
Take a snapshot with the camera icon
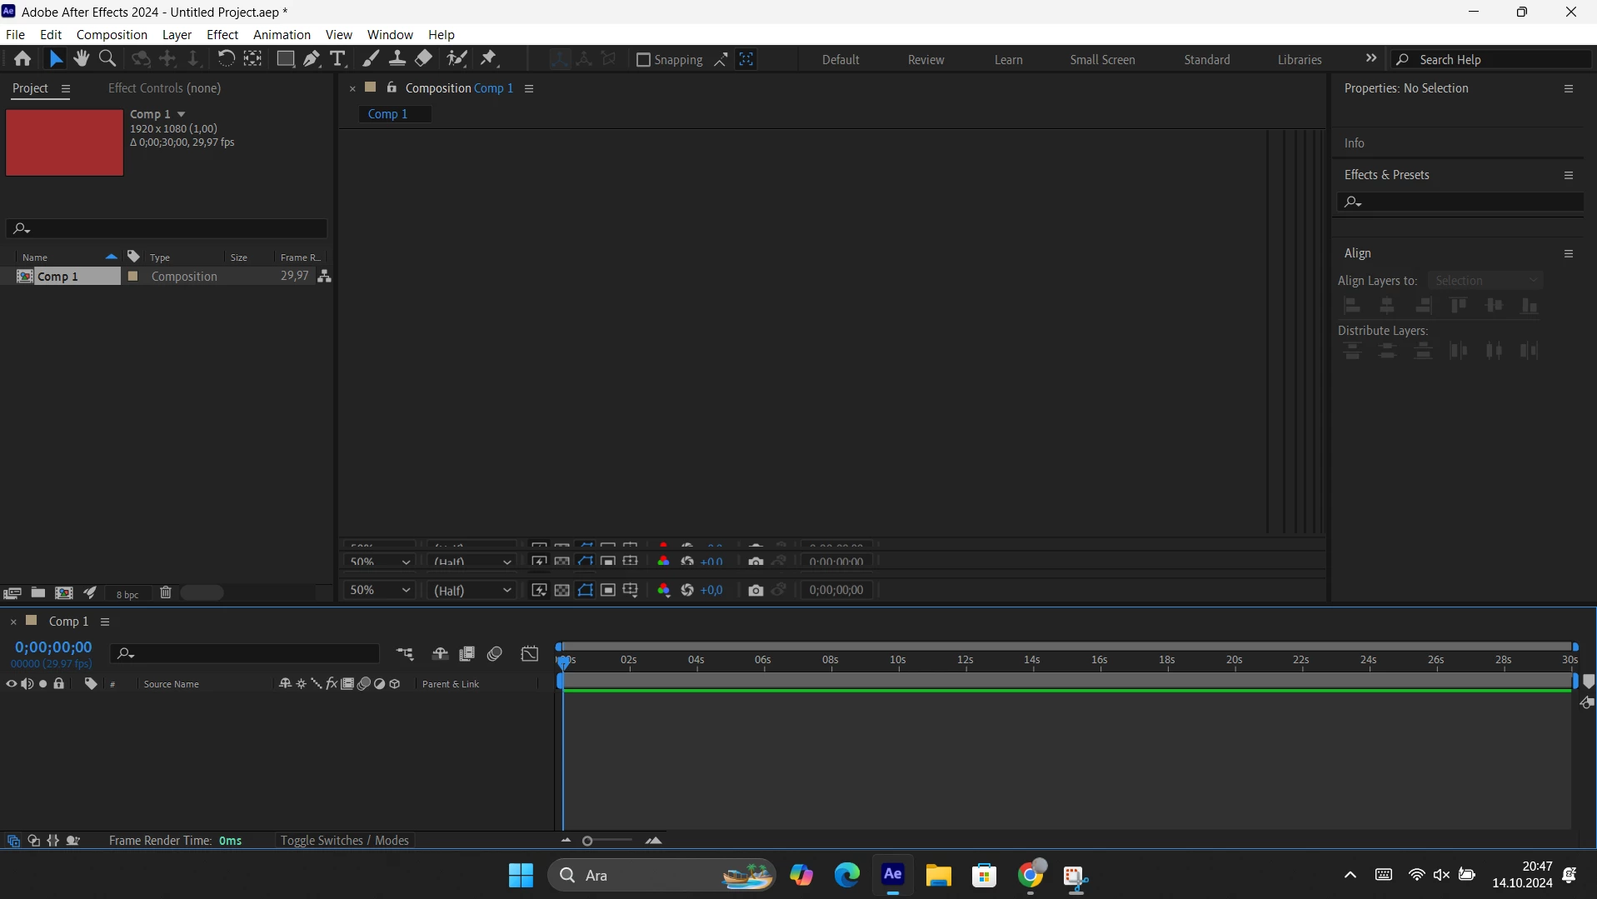(756, 590)
